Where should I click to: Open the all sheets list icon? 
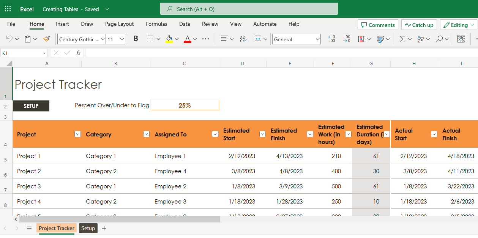[x=29, y=228]
